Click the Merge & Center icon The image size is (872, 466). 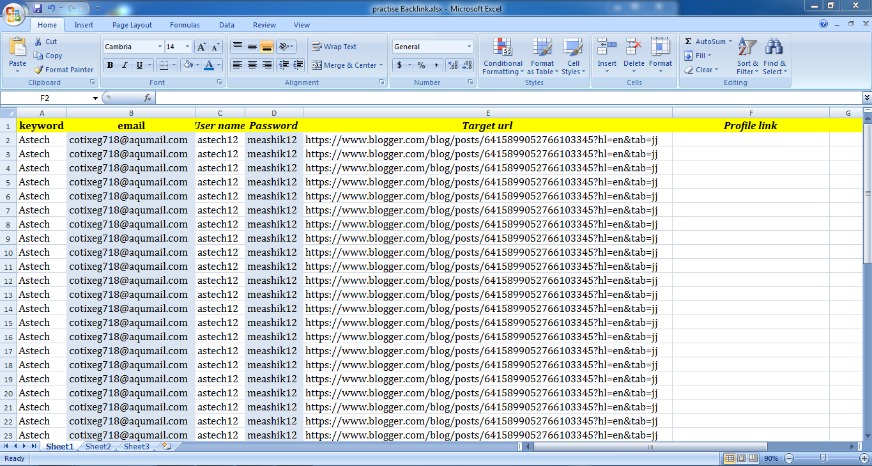pos(317,65)
